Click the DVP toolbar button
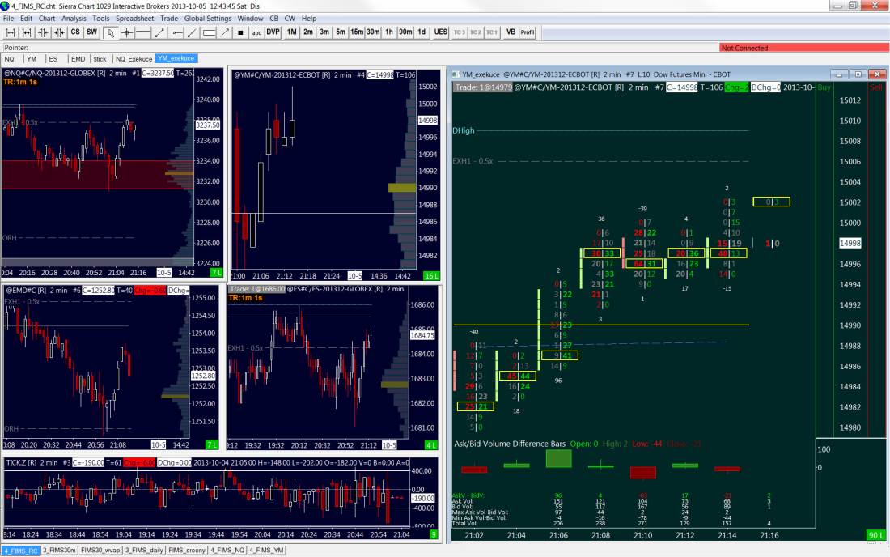Screen dimensions: 890x557 click(x=273, y=32)
